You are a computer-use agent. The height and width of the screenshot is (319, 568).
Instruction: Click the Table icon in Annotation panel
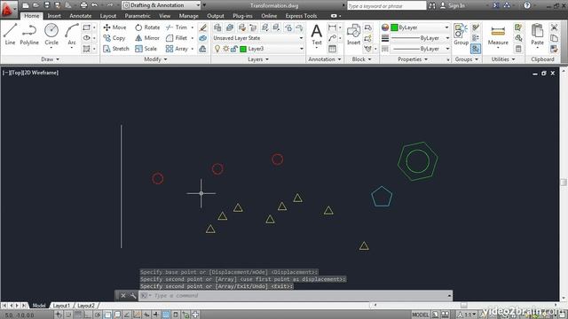tap(332, 49)
